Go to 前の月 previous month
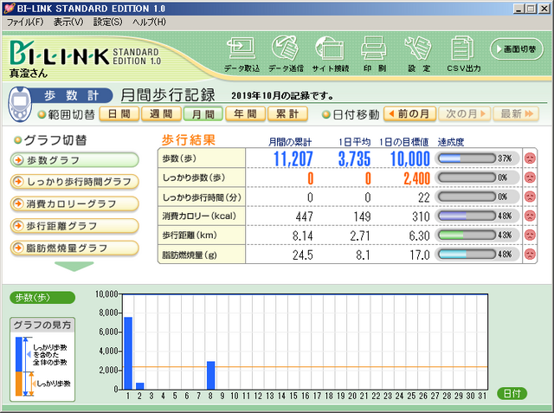Screen dimensions: 554x413 (409, 113)
